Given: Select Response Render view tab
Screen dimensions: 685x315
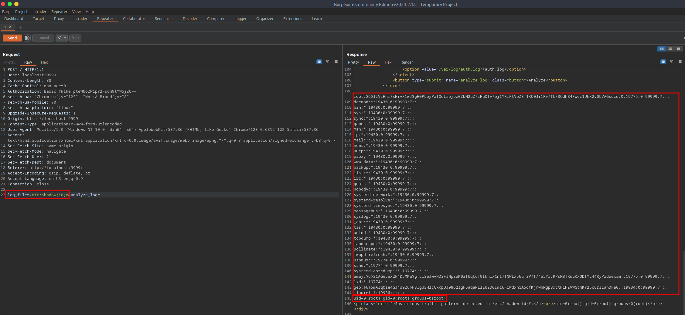Looking at the screenshot, I should 407,62.
